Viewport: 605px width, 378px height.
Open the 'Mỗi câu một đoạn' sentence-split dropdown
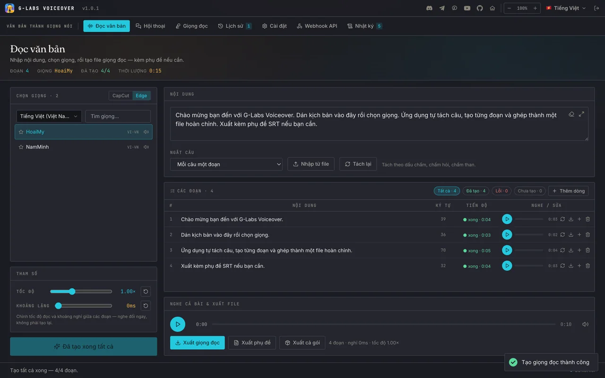click(226, 164)
